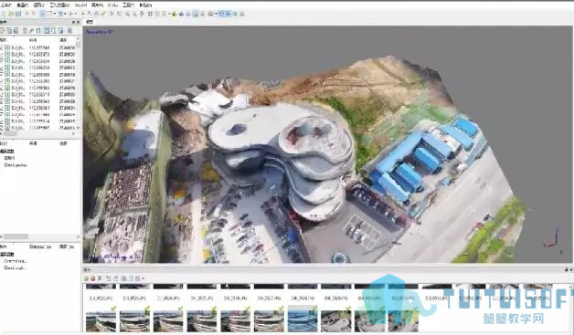The width and height of the screenshot is (574, 335).
Task: Click the dense cloud view icon
Action: point(181,14)
